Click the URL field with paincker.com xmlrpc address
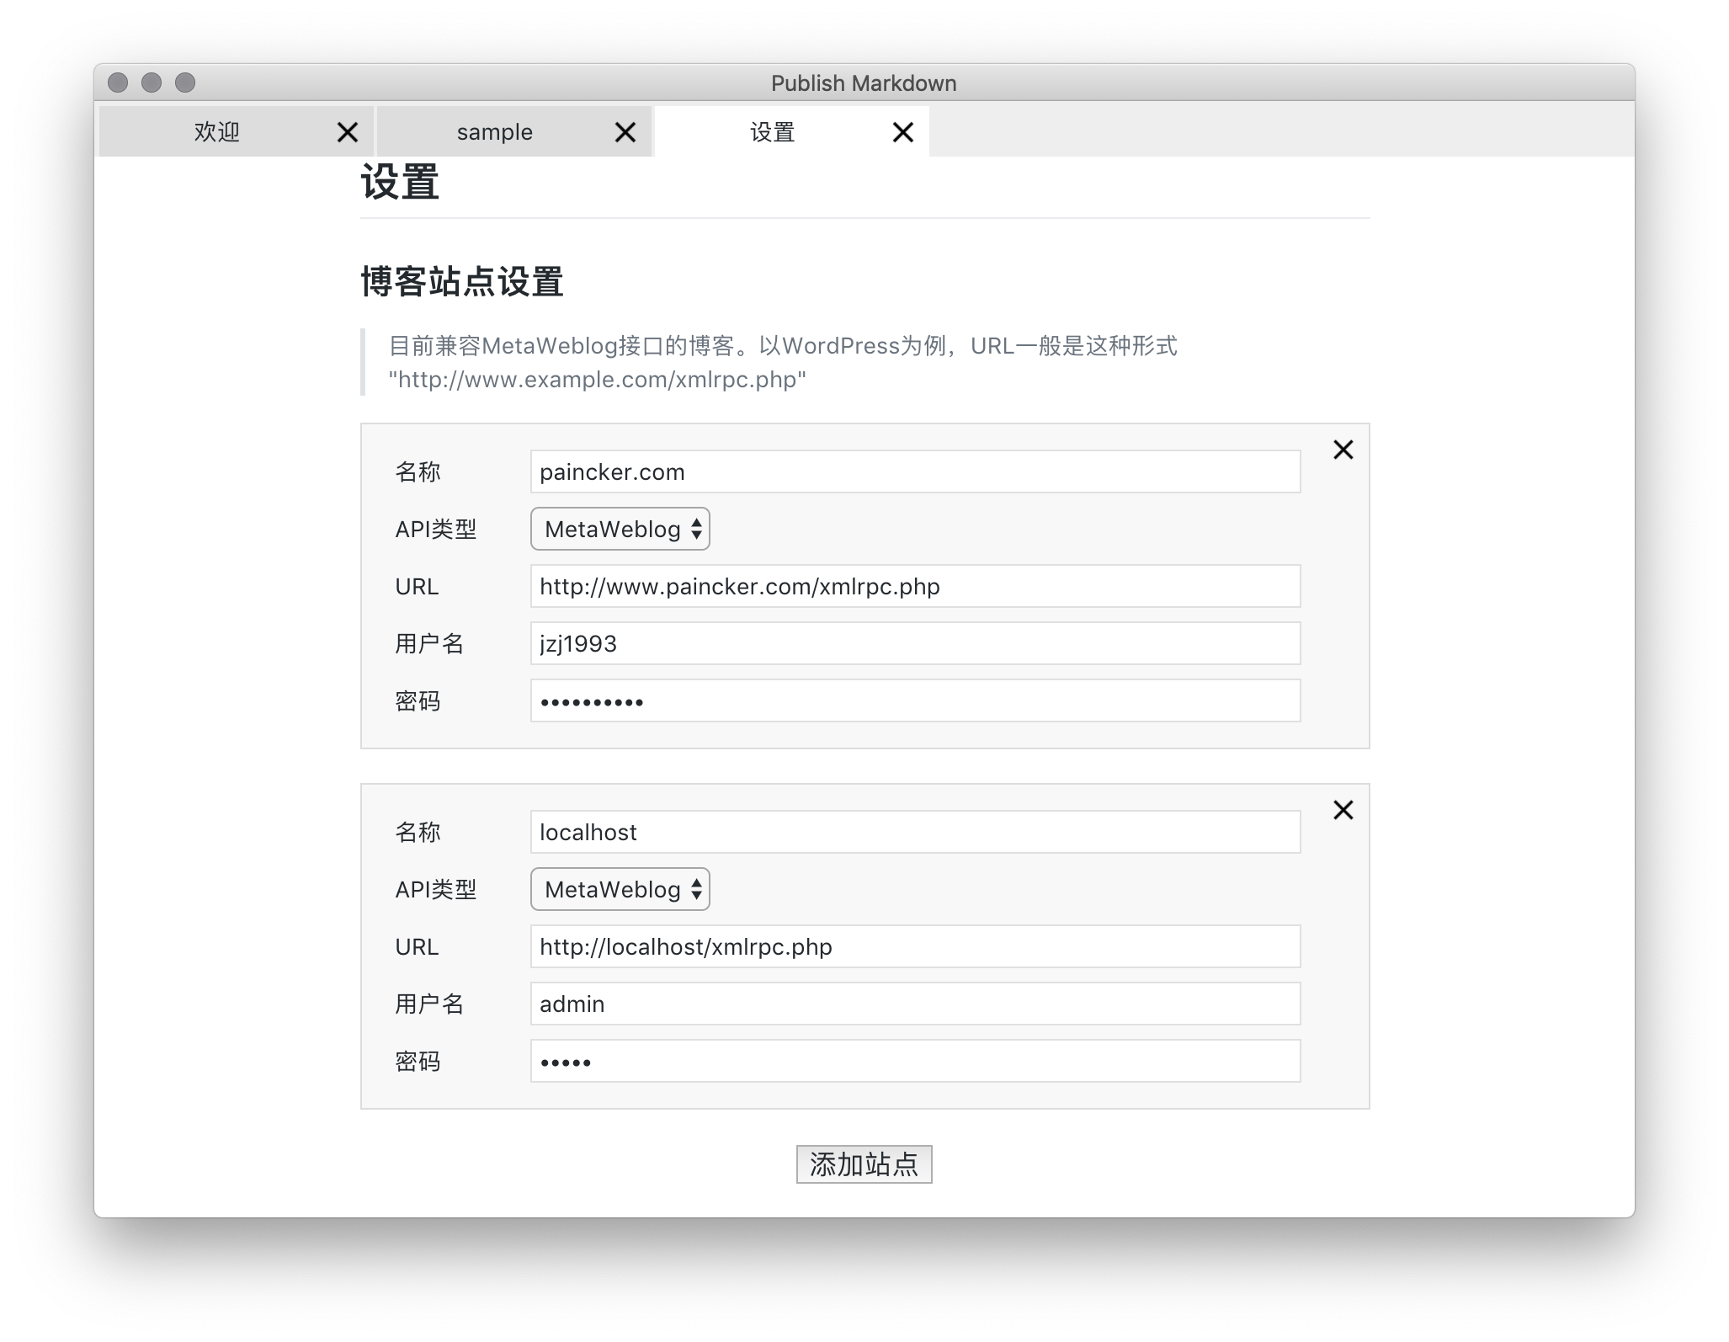The height and width of the screenshot is (1342, 1729). tap(915, 586)
